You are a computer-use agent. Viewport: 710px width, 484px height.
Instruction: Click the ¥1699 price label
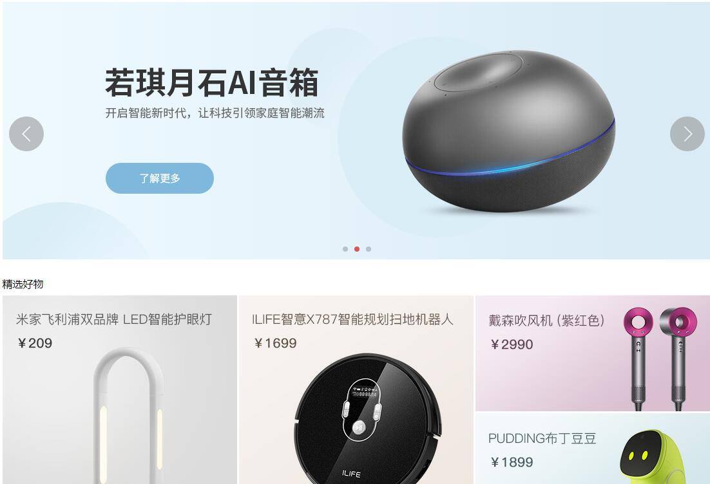coord(275,343)
